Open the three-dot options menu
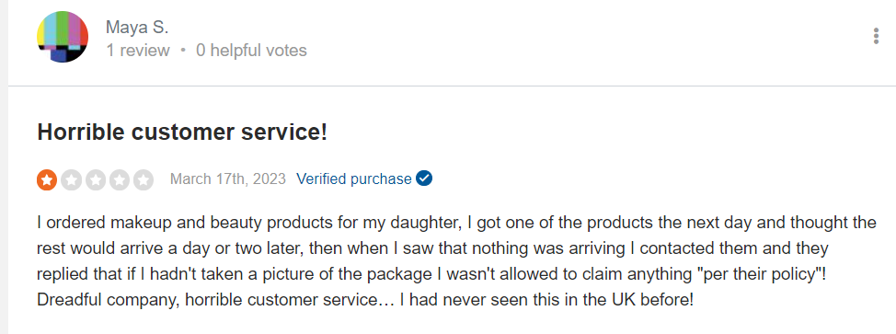 point(876,36)
